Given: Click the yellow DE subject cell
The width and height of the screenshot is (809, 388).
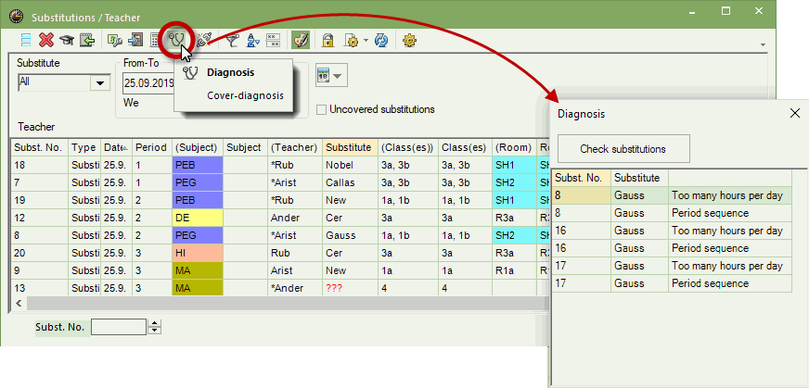Looking at the screenshot, I should 198,218.
